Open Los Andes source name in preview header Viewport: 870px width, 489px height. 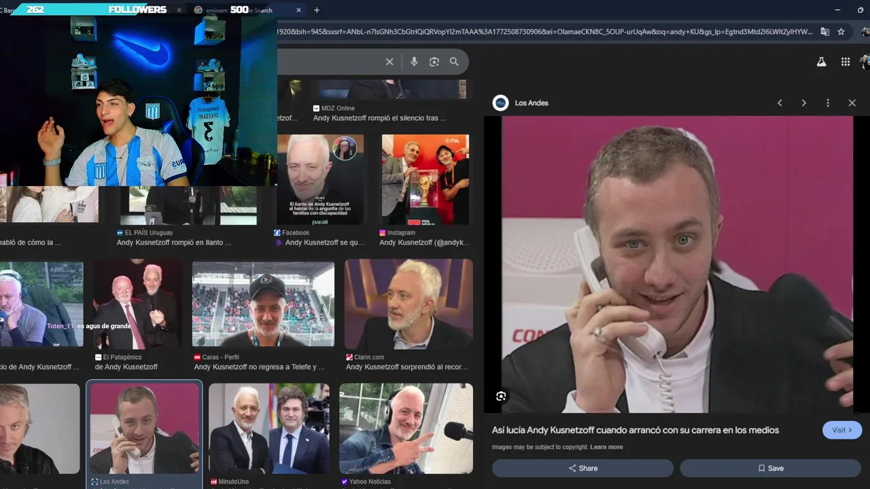click(532, 103)
